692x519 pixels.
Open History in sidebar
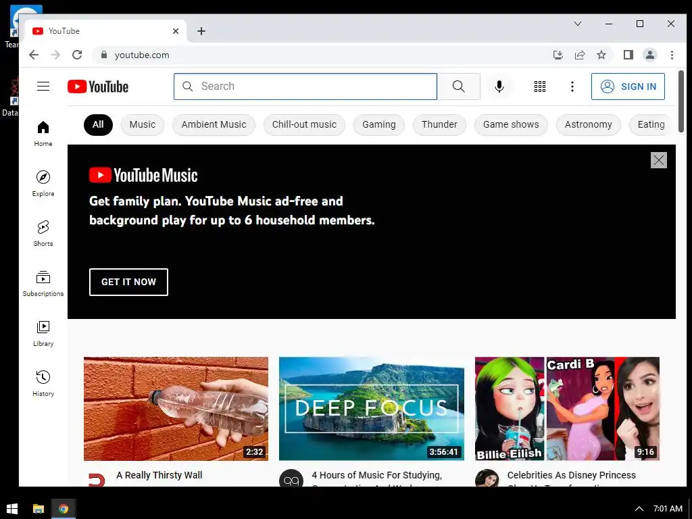point(43,383)
